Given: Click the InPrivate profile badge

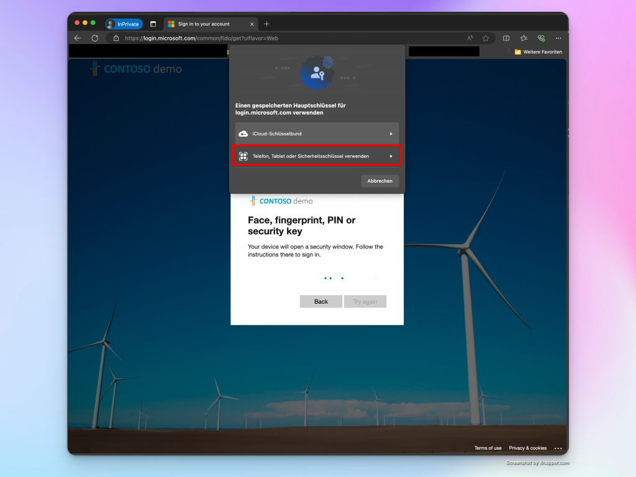Looking at the screenshot, I should pyautogui.click(x=124, y=24).
